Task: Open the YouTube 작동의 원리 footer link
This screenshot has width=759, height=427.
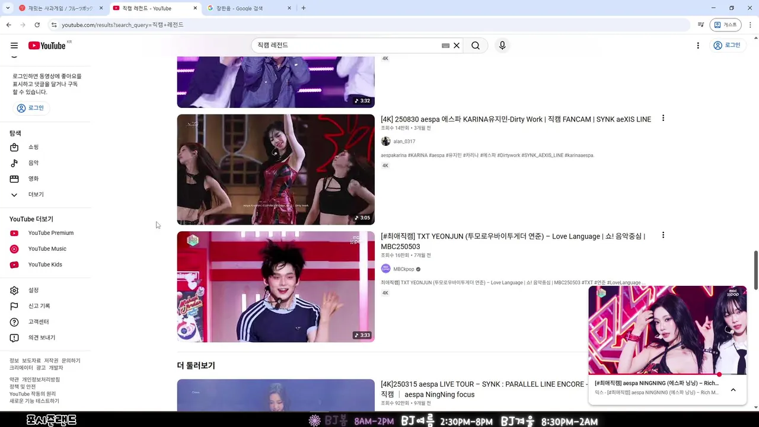Action: click(33, 394)
